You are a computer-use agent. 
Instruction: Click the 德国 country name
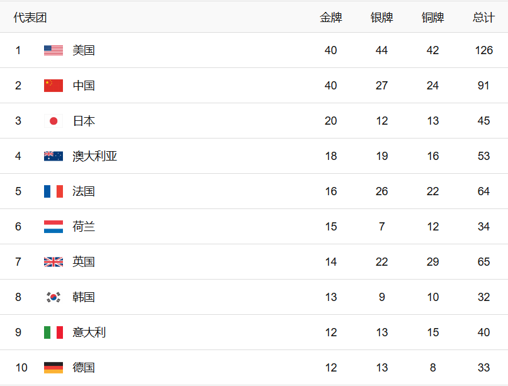click(84, 368)
